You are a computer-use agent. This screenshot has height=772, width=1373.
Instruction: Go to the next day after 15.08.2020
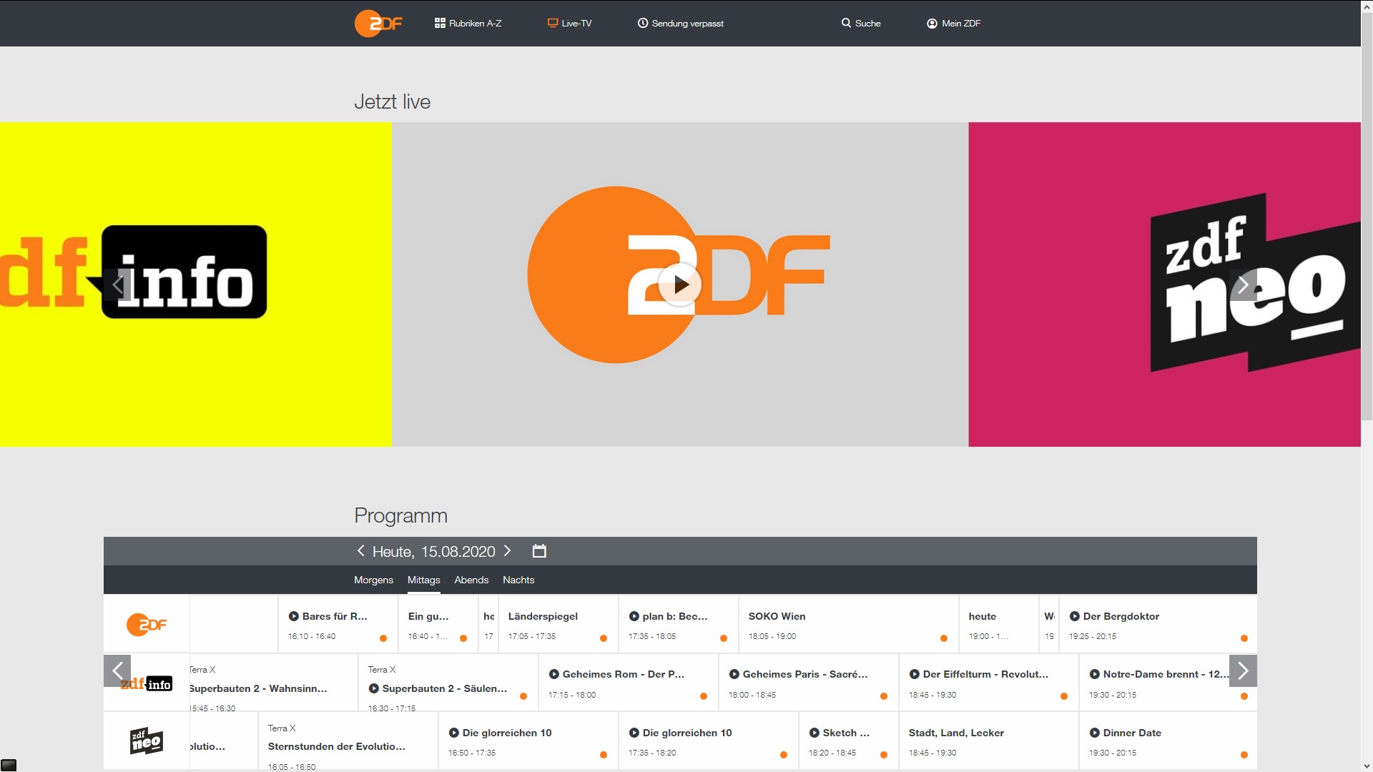pos(508,551)
